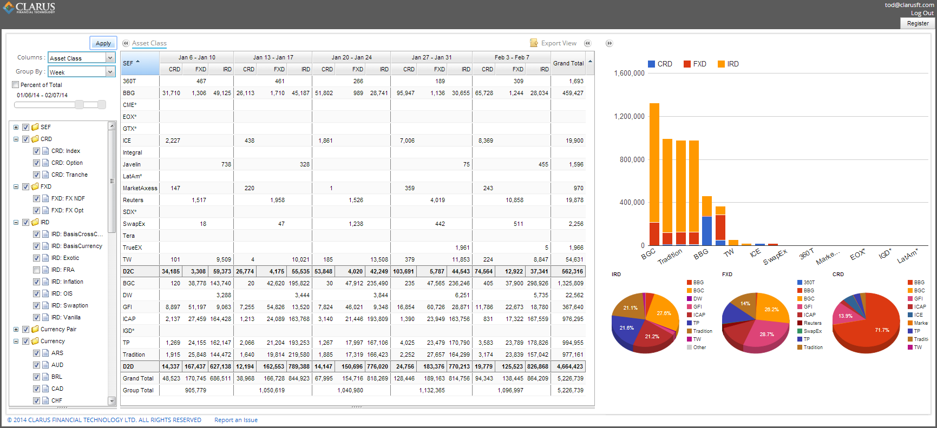
Task: Click the CRD folder icon in tree
Action: (35, 139)
